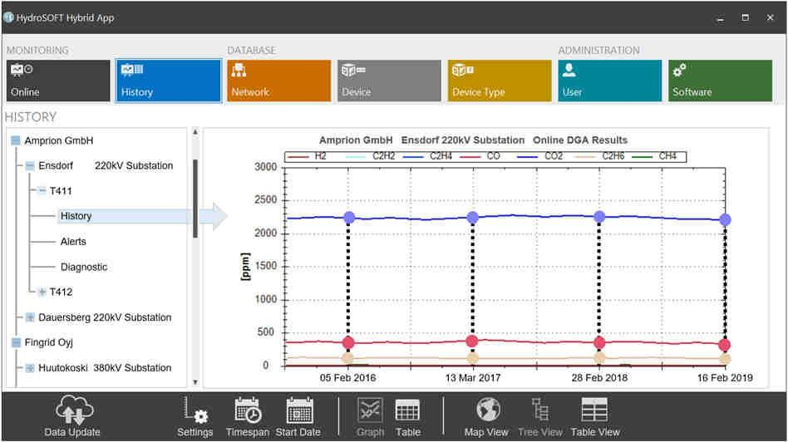Open the Software administration tile
788x442 pixels.
tap(720, 81)
